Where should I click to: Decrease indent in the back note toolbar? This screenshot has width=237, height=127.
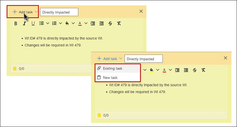pyautogui.click(x=101, y=24)
